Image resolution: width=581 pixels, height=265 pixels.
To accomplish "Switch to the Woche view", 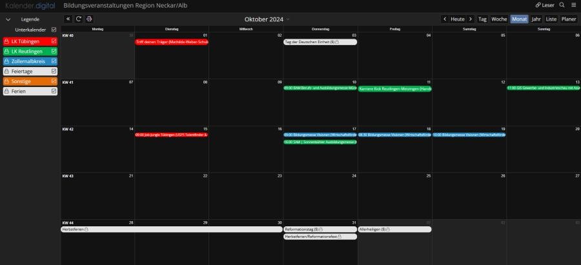I will pyautogui.click(x=499, y=19).
